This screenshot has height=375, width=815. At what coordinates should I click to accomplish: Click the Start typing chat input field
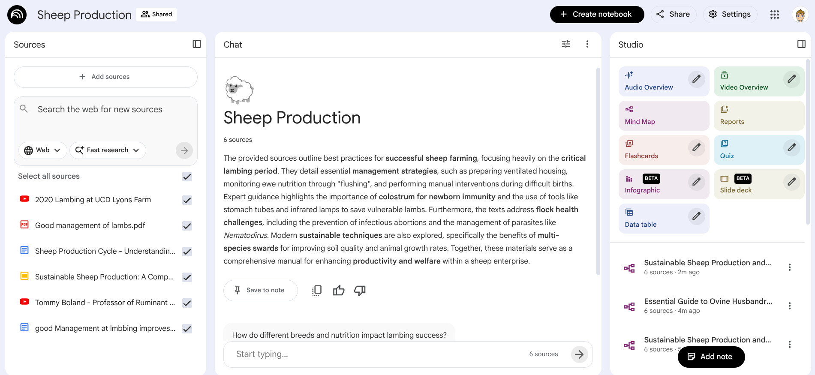377,354
